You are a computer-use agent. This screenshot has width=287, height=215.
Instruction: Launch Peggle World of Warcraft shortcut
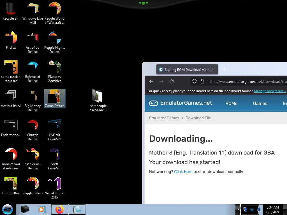[x=55, y=13]
